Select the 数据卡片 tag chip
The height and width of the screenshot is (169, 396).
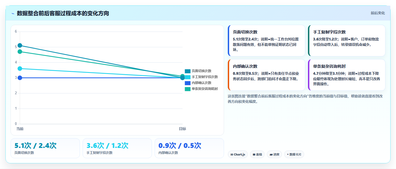294,154
